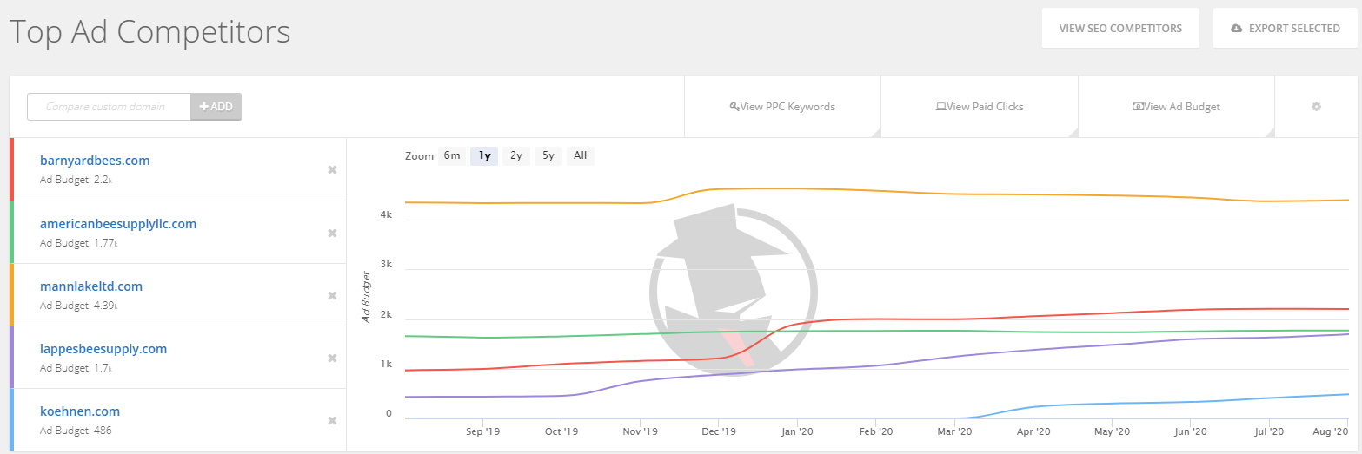Click the Jun '20 axis label
Screen dimensions: 1362x454
click(x=1190, y=431)
